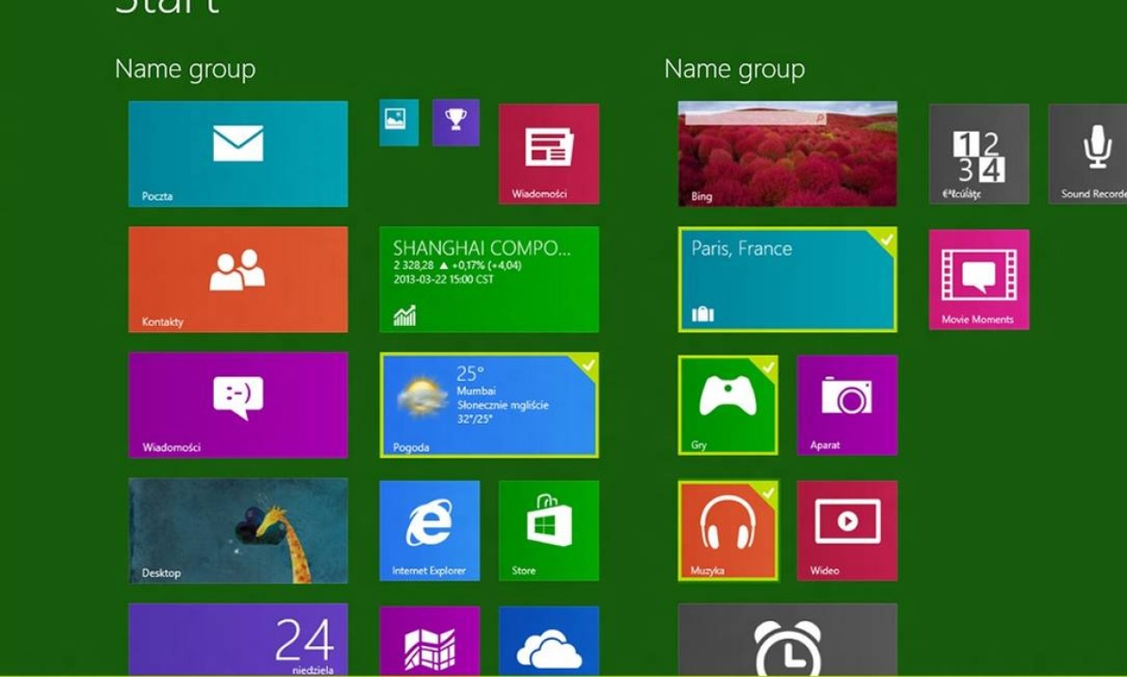Open the blue SkyDrive cloud tile
The height and width of the screenshot is (677, 1127).
pyautogui.click(x=549, y=641)
